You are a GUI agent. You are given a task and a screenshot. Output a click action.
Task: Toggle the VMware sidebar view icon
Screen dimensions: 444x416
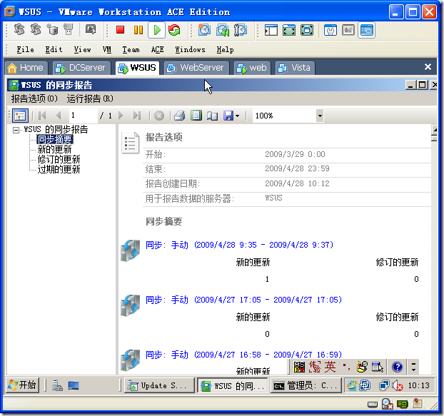point(271,30)
